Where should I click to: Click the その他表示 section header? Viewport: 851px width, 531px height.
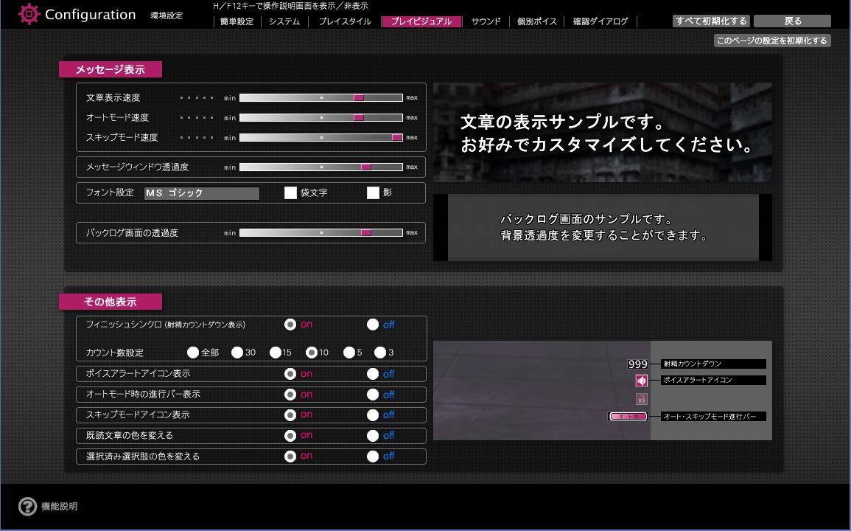coord(111,302)
